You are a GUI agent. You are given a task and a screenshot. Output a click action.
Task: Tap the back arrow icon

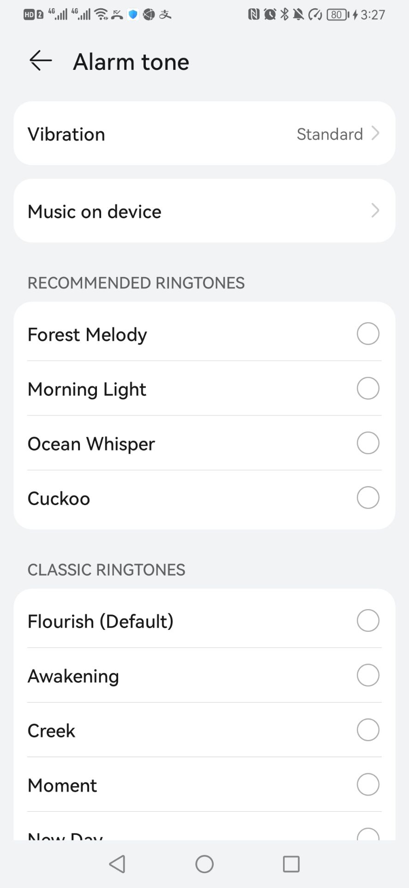[41, 61]
